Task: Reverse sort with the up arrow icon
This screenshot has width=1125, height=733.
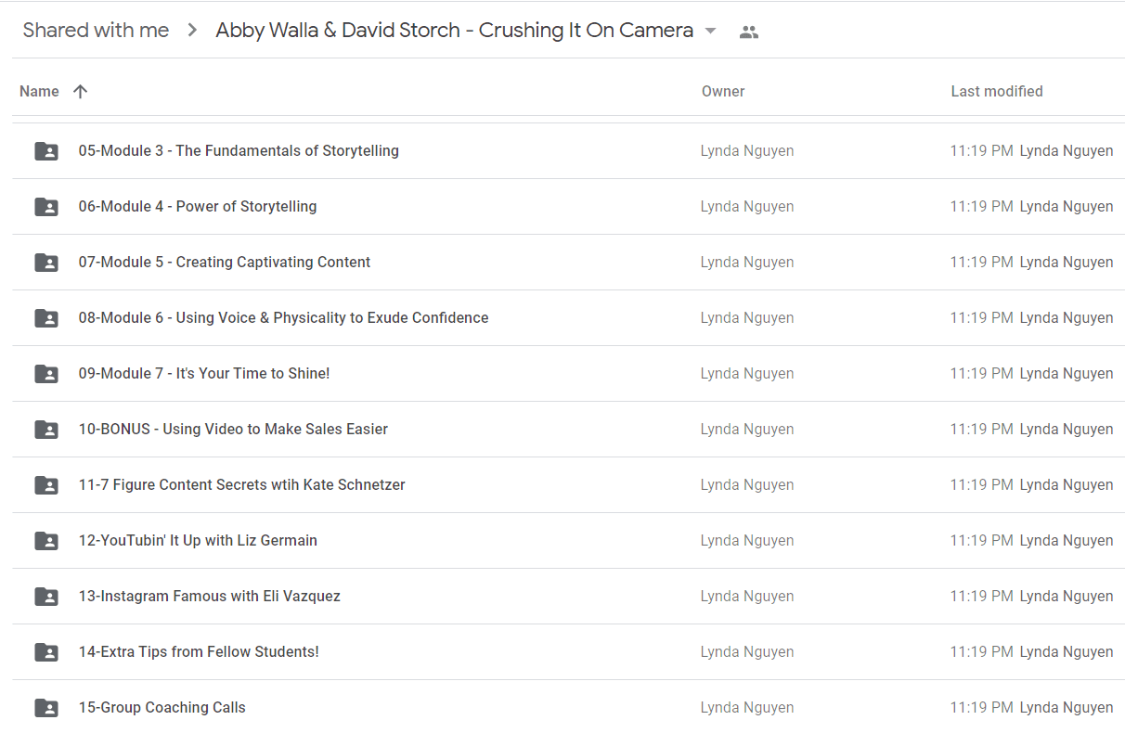Action: [81, 91]
